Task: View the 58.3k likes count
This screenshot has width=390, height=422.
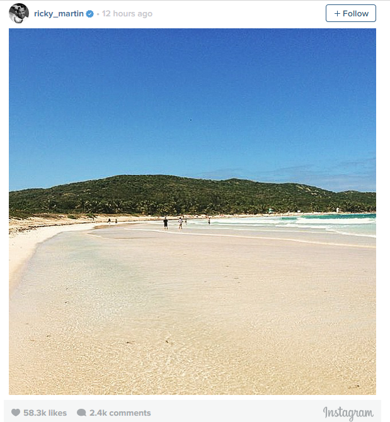Action: tap(45, 413)
